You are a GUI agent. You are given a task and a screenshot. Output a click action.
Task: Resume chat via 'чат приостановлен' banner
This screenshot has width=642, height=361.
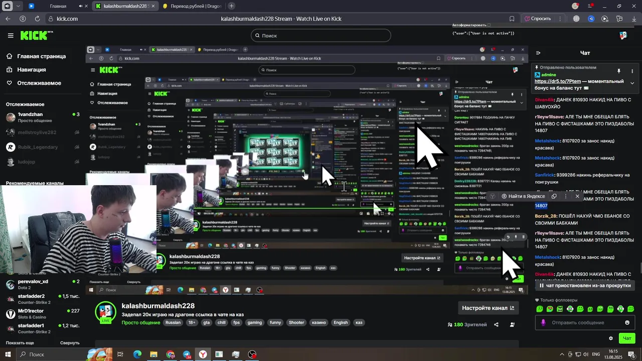tap(585, 285)
